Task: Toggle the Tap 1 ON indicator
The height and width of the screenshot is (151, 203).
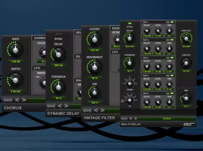Action: (172, 22)
